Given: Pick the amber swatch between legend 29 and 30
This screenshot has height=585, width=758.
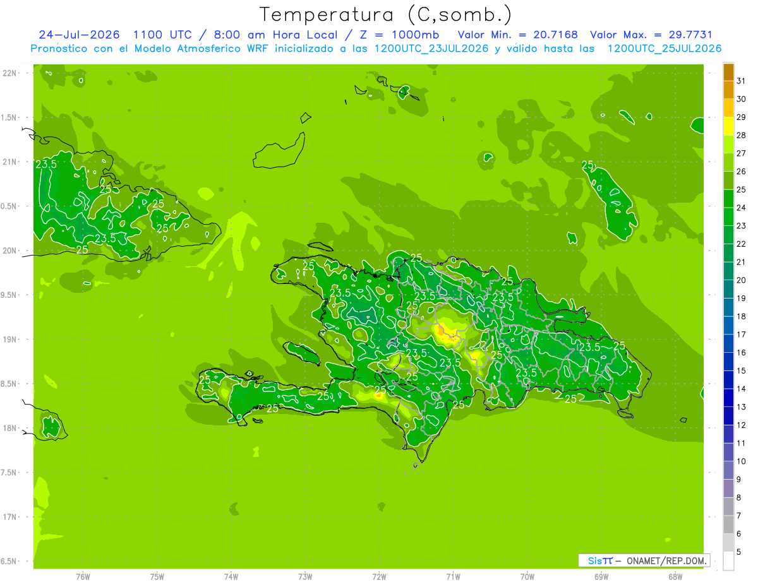Looking at the screenshot, I should [728, 109].
